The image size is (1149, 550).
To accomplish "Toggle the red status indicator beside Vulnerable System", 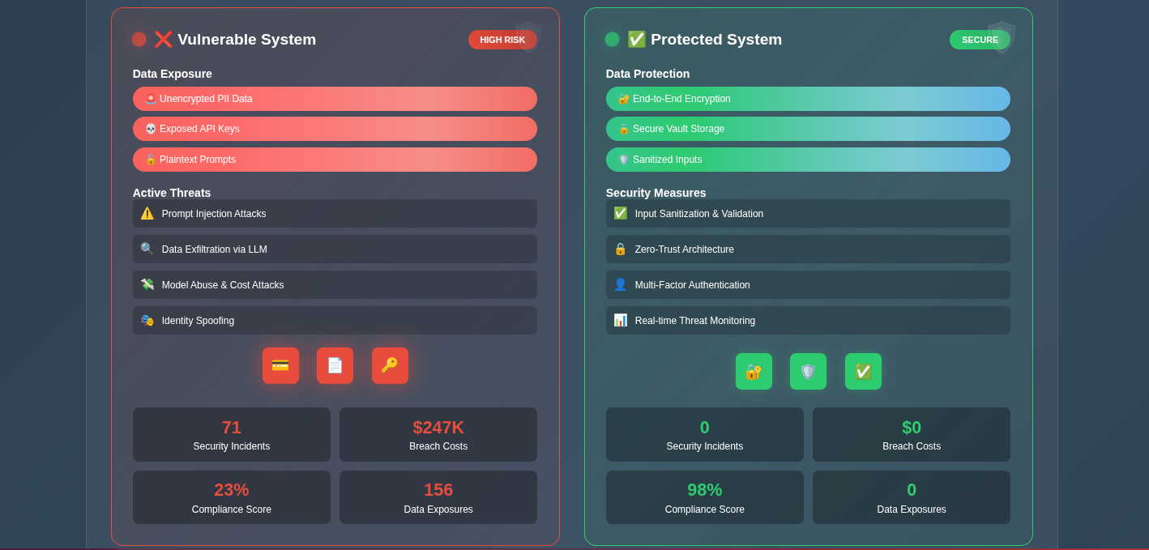I will [139, 38].
